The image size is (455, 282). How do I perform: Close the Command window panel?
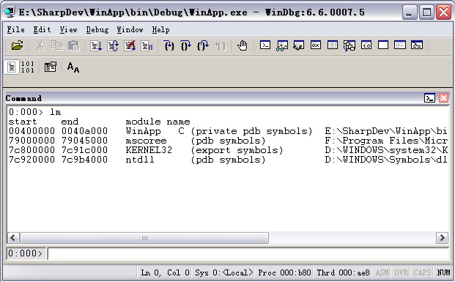(x=443, y=98)
